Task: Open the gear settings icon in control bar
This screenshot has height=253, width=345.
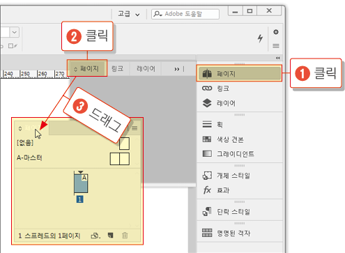Action: pyautogui.click(x=276, y=32)
